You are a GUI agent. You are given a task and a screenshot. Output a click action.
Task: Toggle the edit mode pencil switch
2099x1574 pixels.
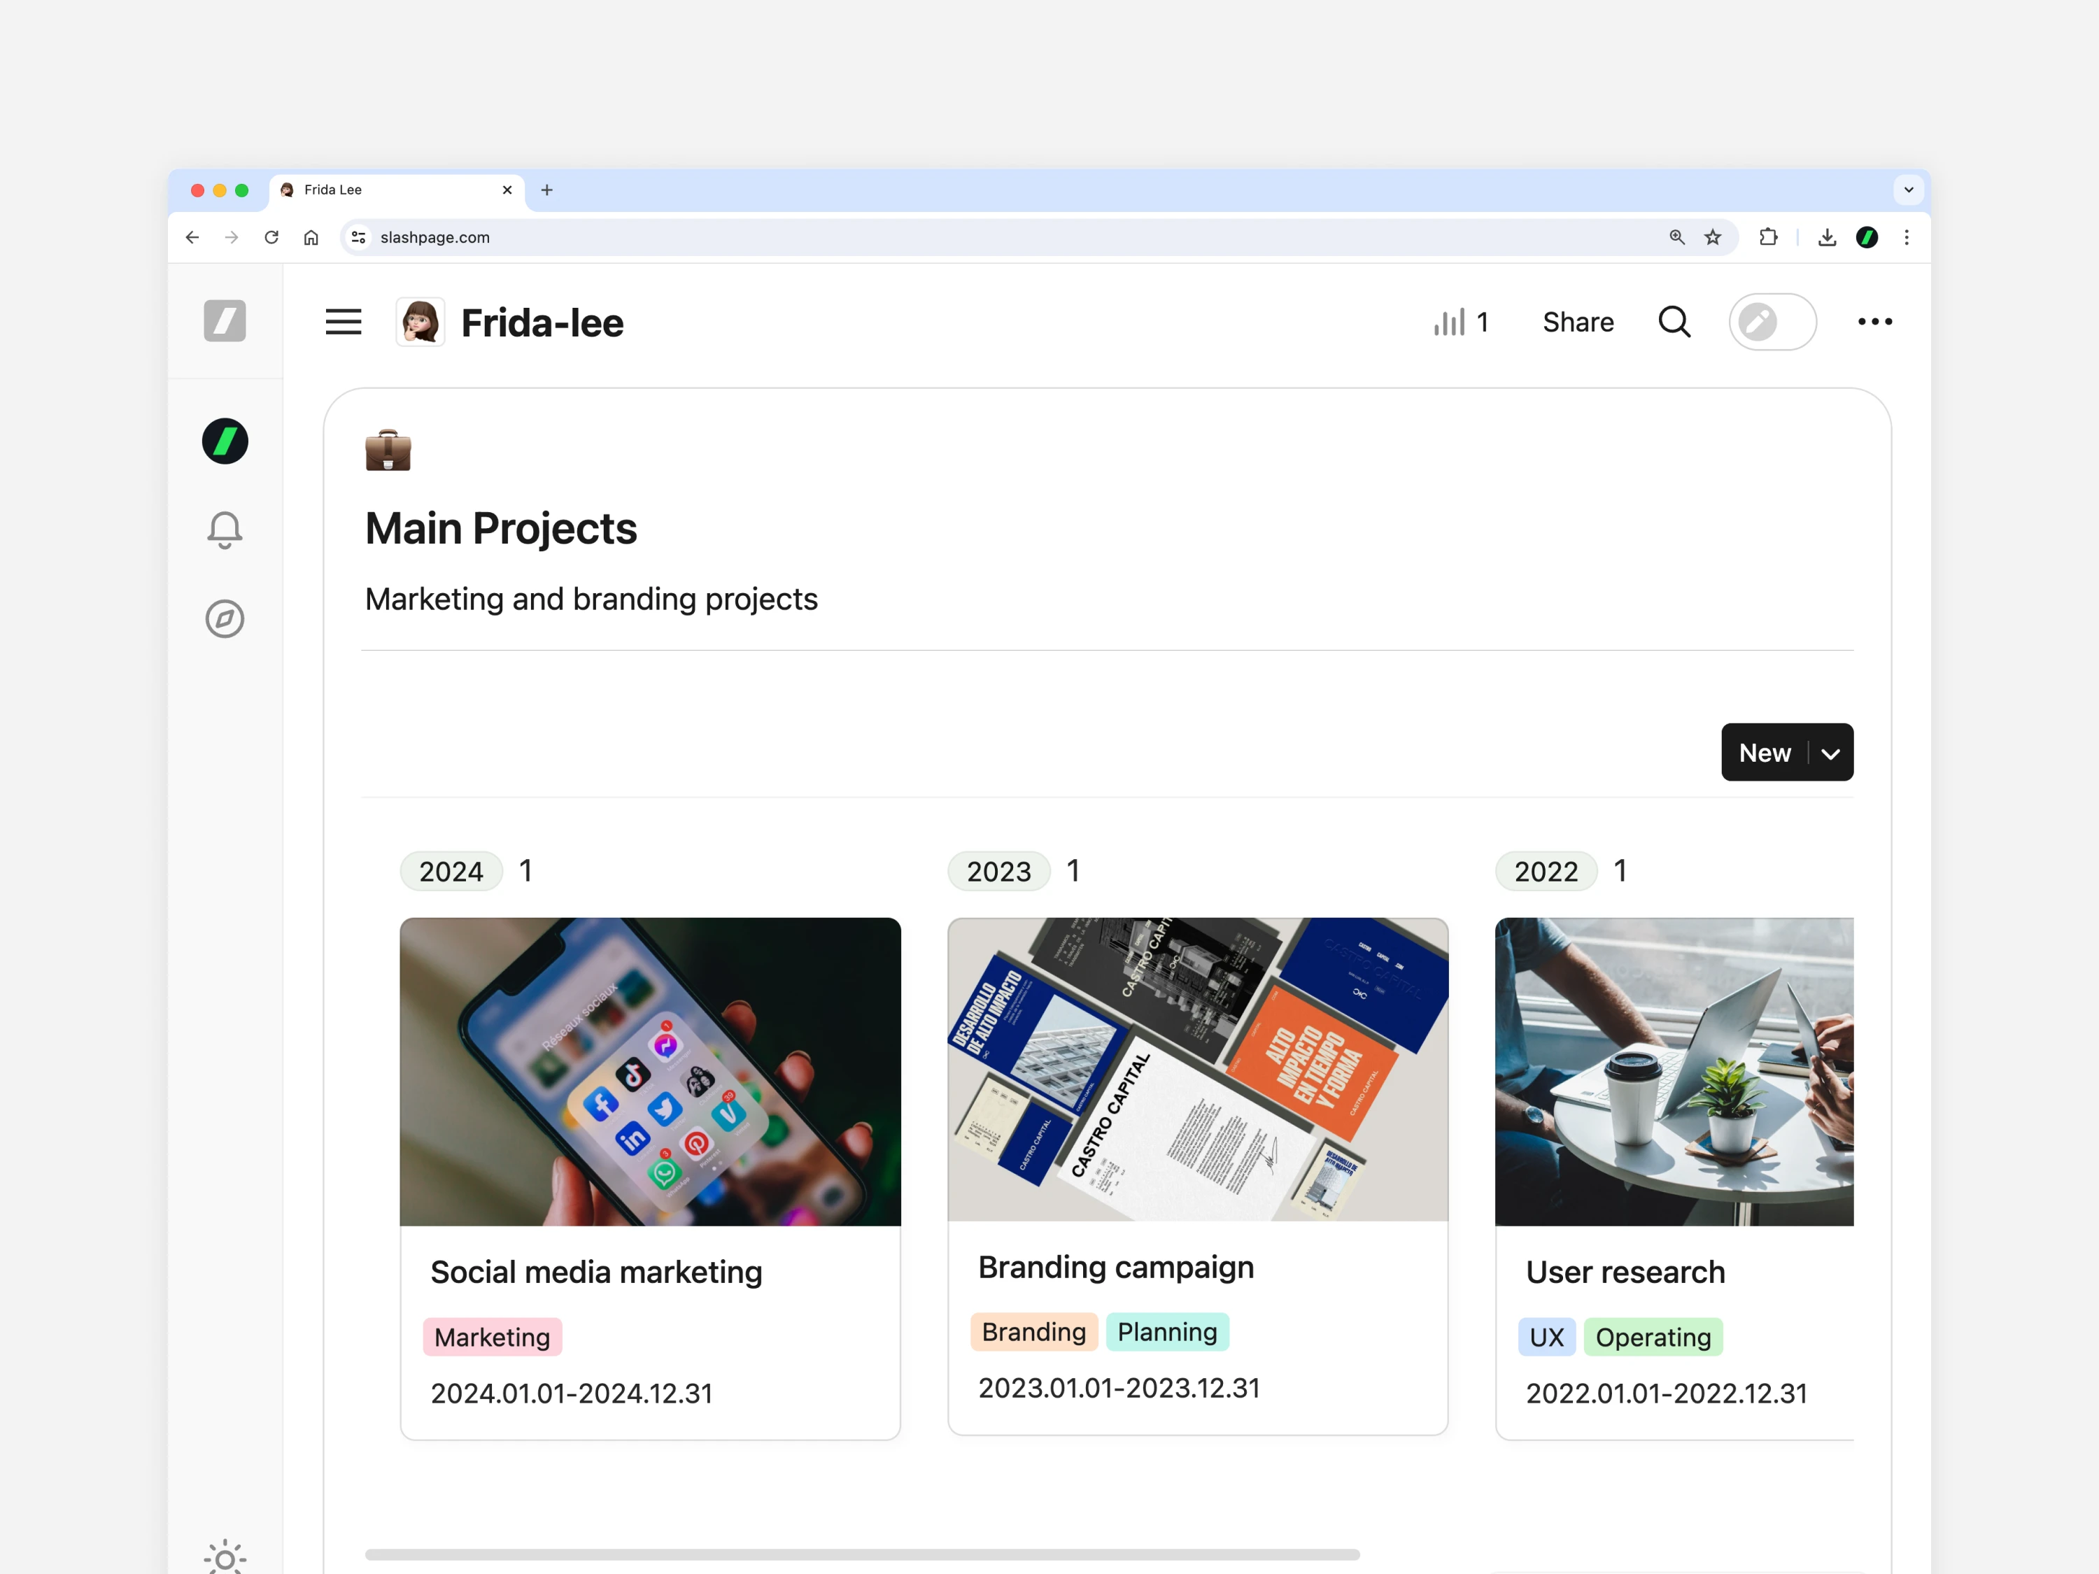point(1772,322)
